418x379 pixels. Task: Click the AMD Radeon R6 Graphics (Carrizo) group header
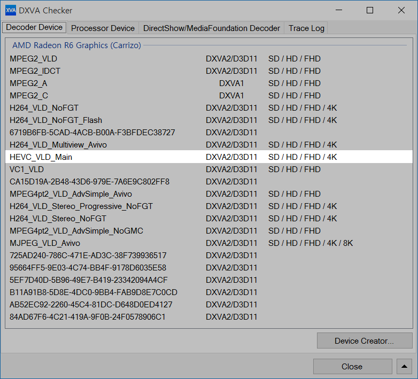pos(76,45)
